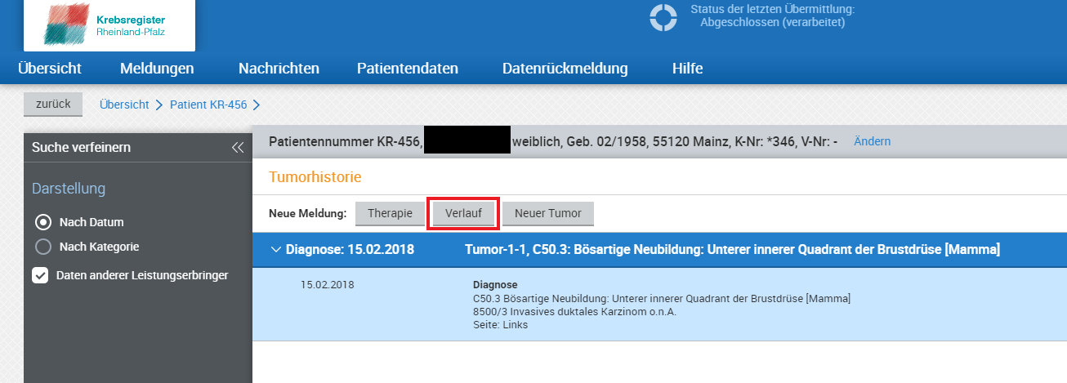Click chevron after Patient KR-456 breadcrumb
Screen dimensions: 1067x383
point(257,105)
